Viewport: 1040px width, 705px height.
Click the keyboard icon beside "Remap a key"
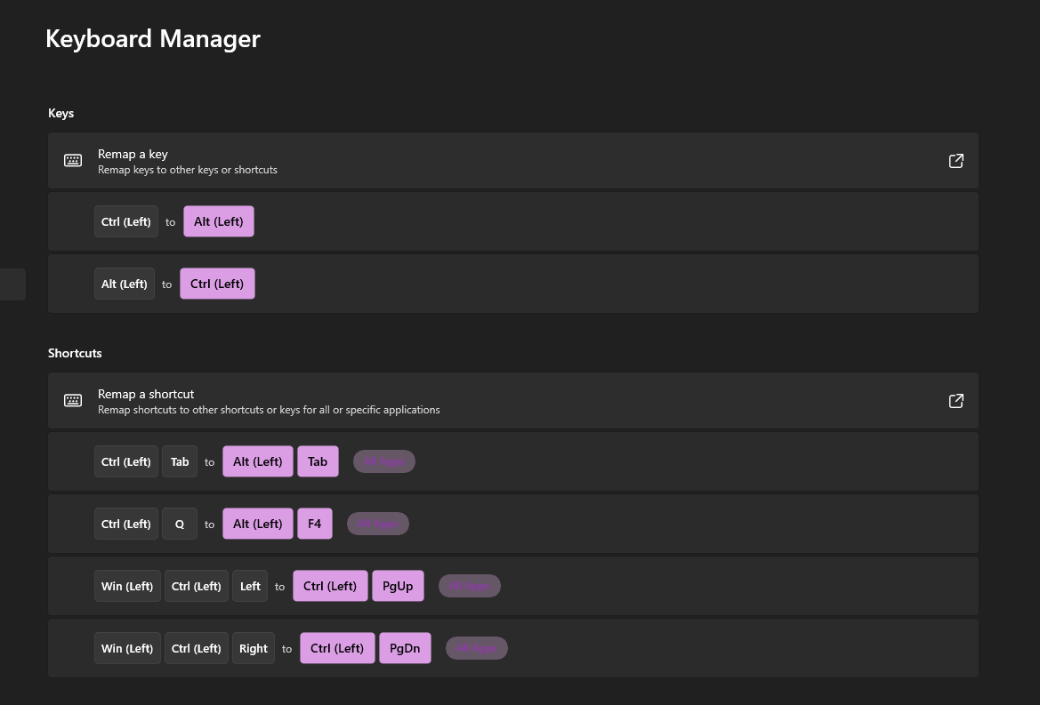pos(72,160)
